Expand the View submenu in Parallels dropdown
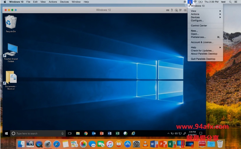 pyautogui.click(x=205, y=11)
